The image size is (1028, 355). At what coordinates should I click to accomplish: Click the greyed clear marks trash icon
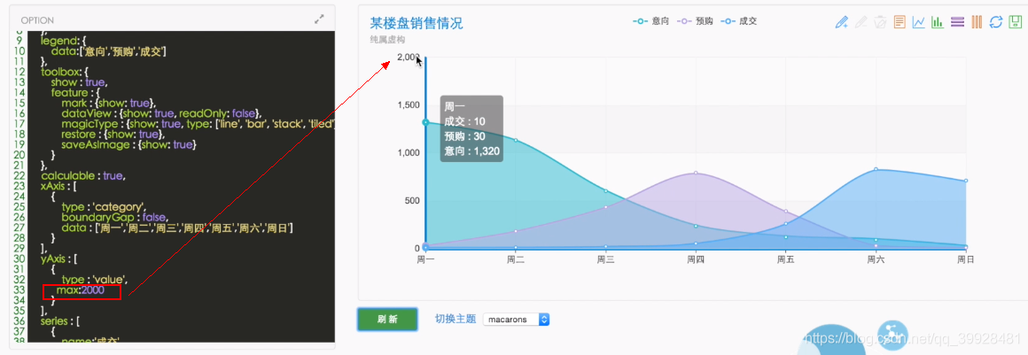(x=881, y=22)
